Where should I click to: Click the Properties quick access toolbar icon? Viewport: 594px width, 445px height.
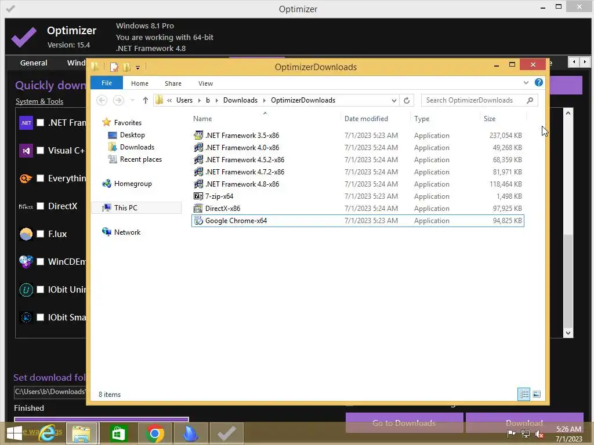pos(114,67)
